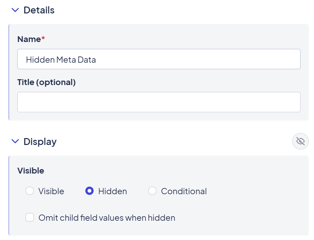Click the Name field label
Screen dimensions: 314x240
(x=29, y=39)
